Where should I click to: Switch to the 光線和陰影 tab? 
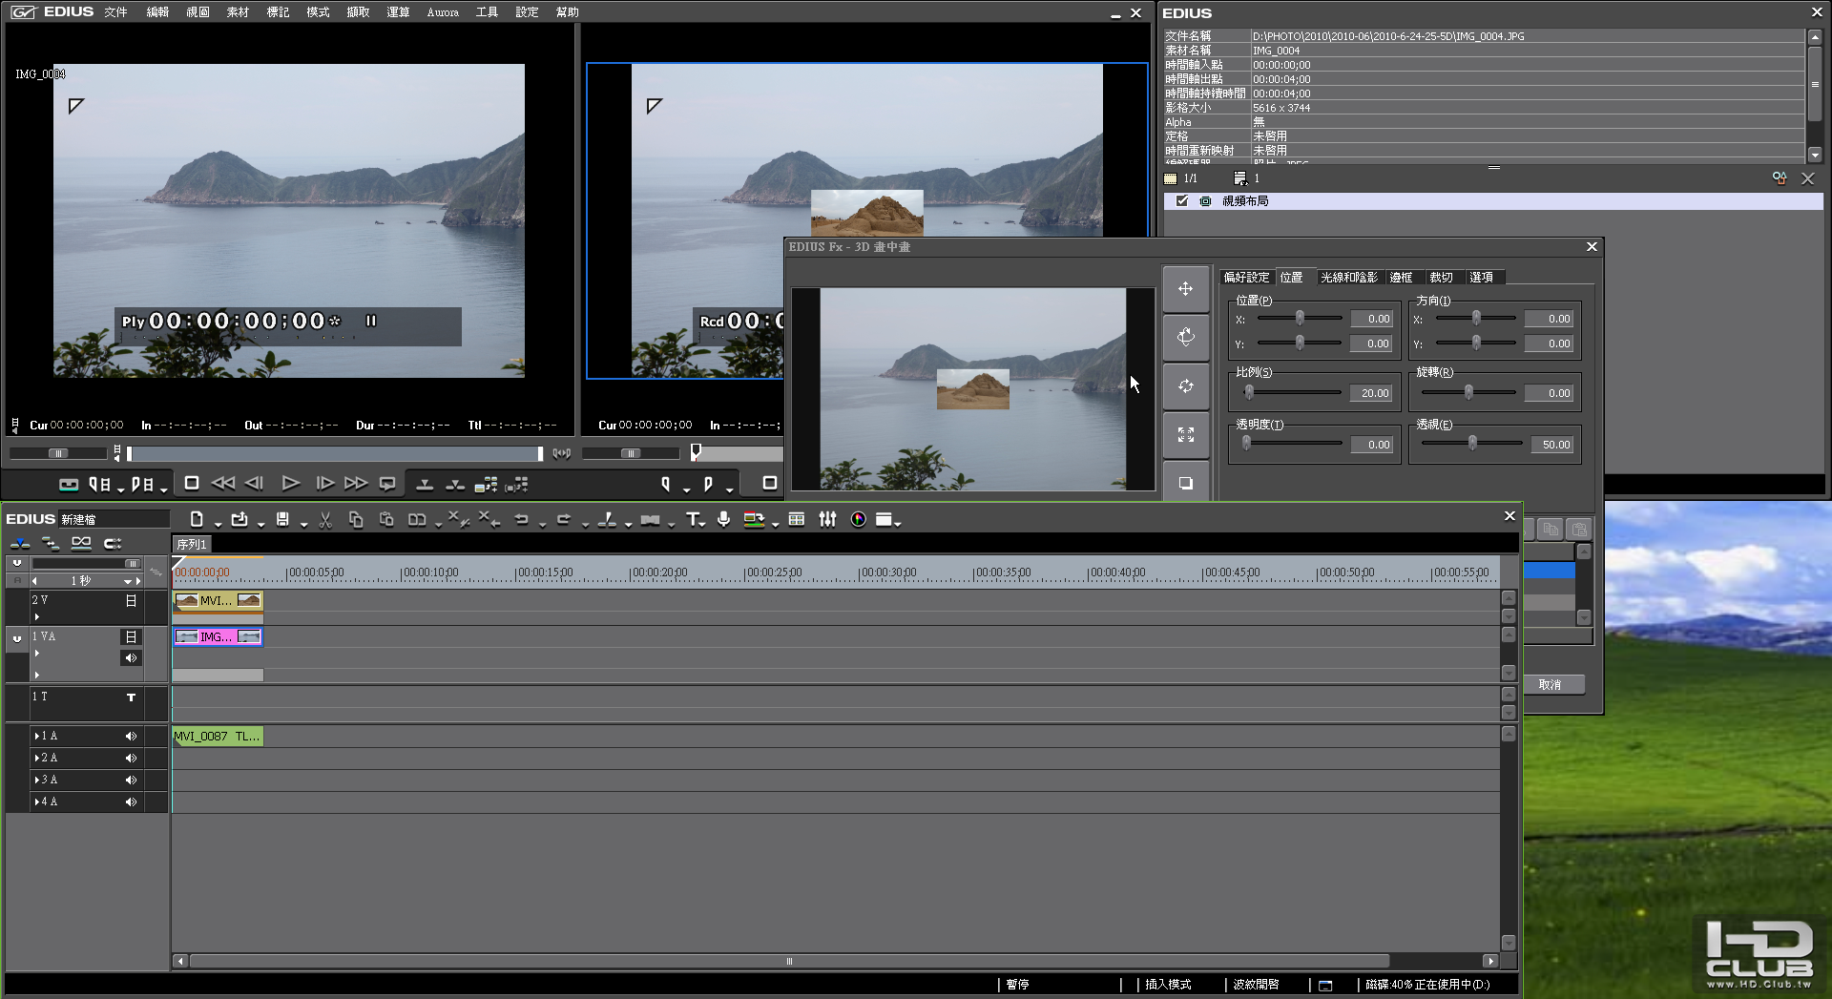(x=1348, y=278)
